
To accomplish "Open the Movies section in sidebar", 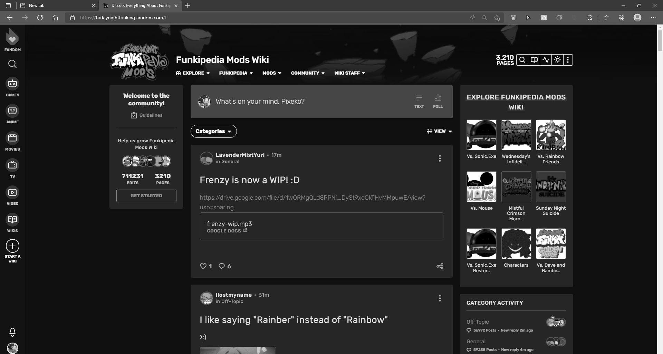I will pyautogui.click(x=12, y=142).
